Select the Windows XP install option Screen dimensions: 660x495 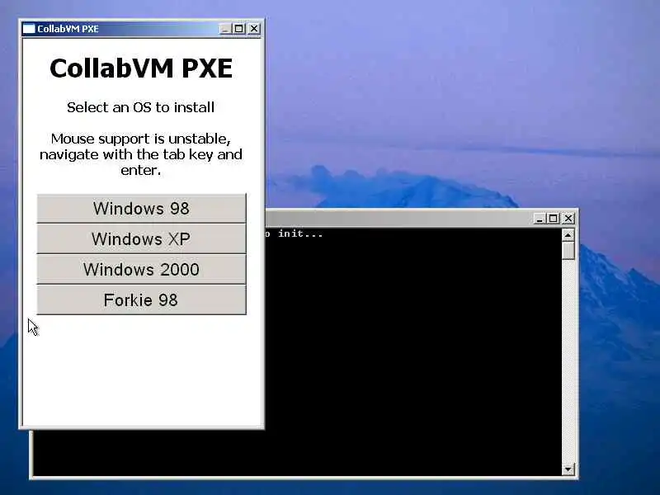tap(141, 238)
